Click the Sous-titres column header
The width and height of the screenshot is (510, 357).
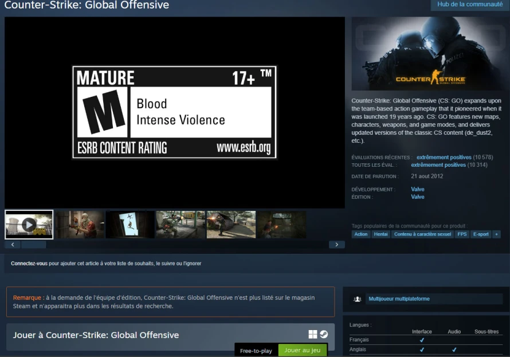tap(487, 332)
